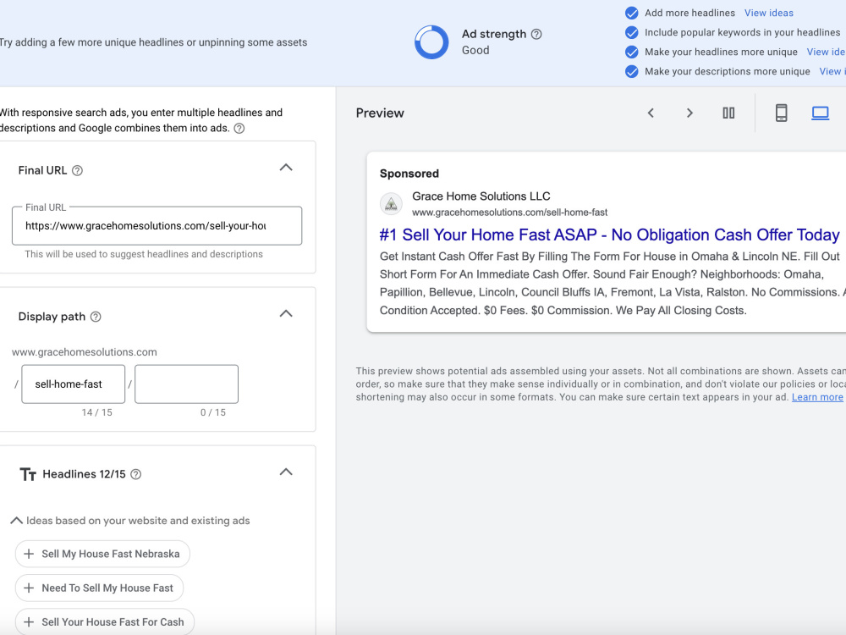Click the Final URL input field
The height and width of the screenshot is (635, 846).
point(157,226)
